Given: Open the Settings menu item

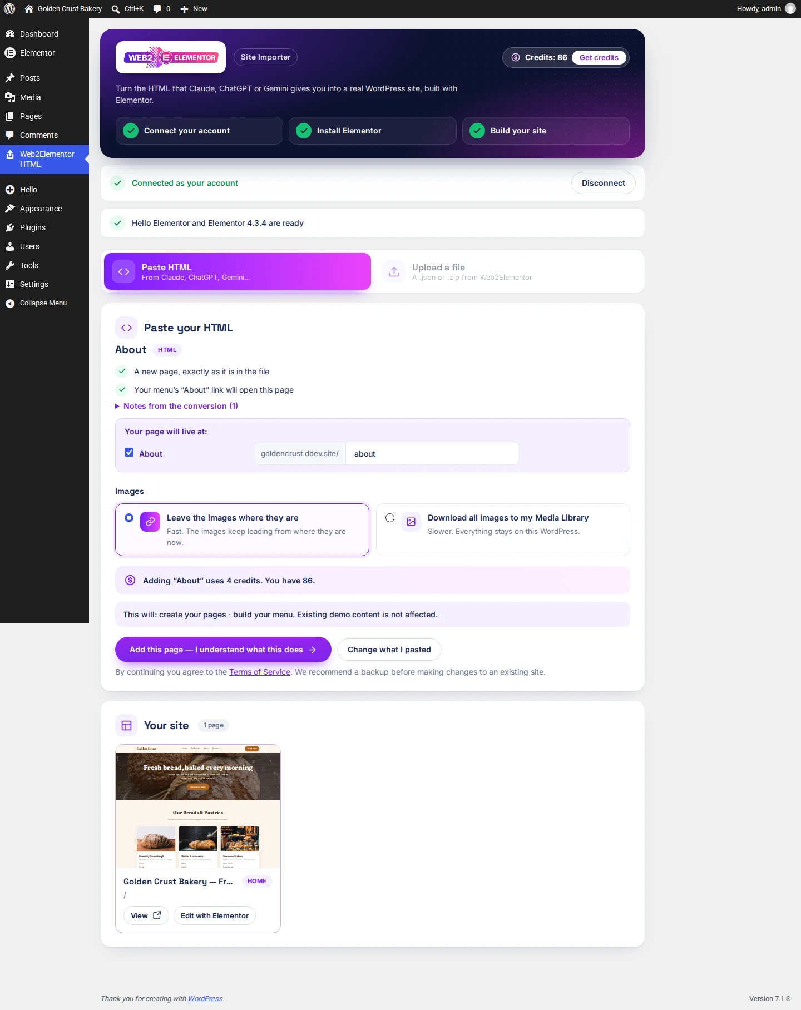Looking at the screenshot, I should tap(44, 284).
